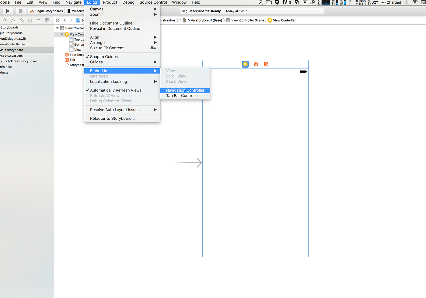Uncheck Snap to Guides in Editor menu
The height and width of the screenshot is (298, 426).
point(103,56)
